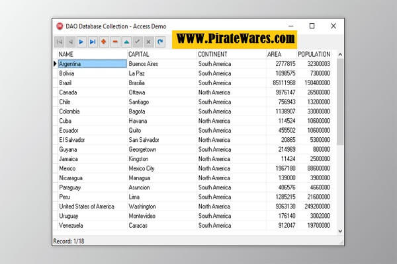Screen dimensions: 397x264
Task: Click current row indicator for Argentina
Action: coord(55,63)
